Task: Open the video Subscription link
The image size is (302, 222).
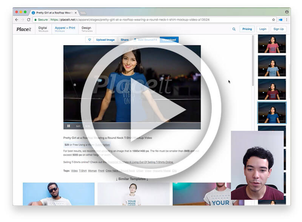Action: [x=102, y=145]
